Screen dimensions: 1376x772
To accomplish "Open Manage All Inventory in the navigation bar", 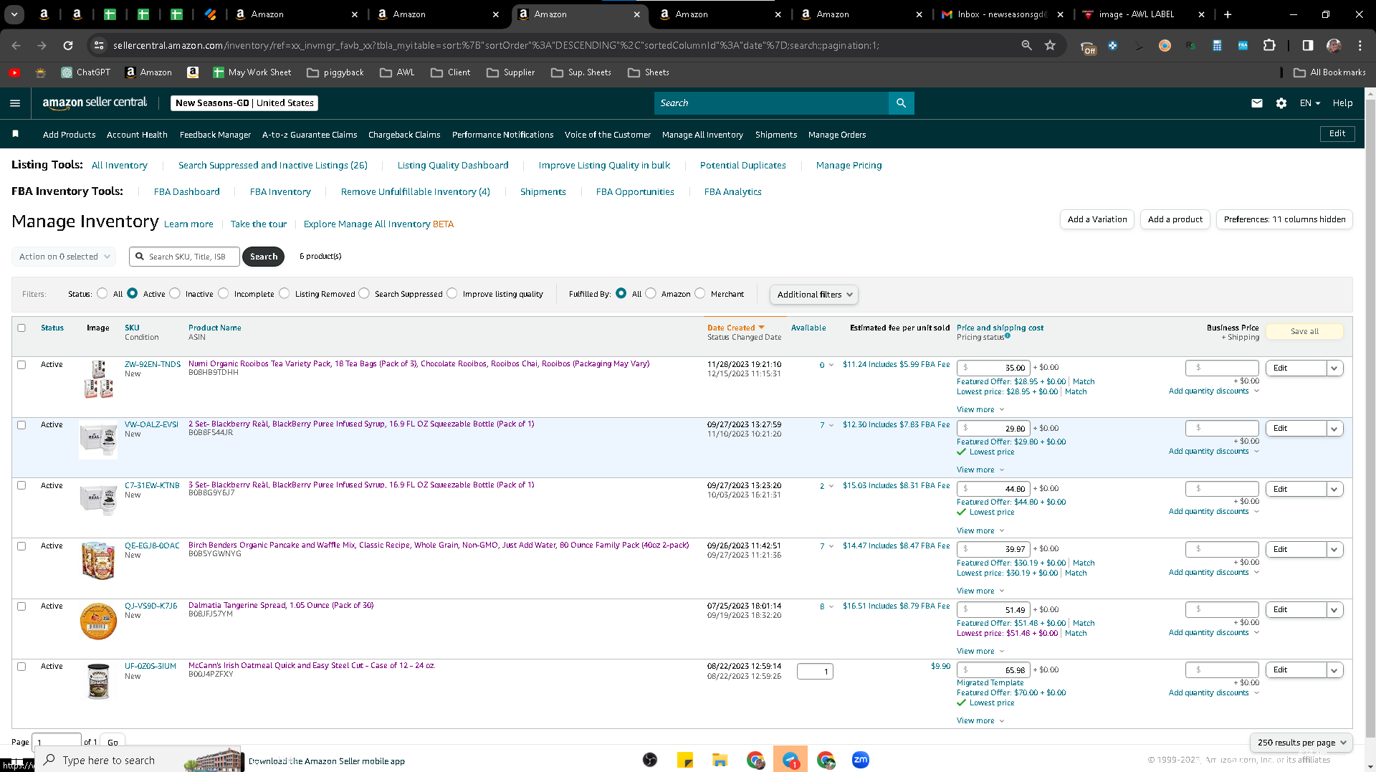I will pyautogui.click(x=702, y=135).
